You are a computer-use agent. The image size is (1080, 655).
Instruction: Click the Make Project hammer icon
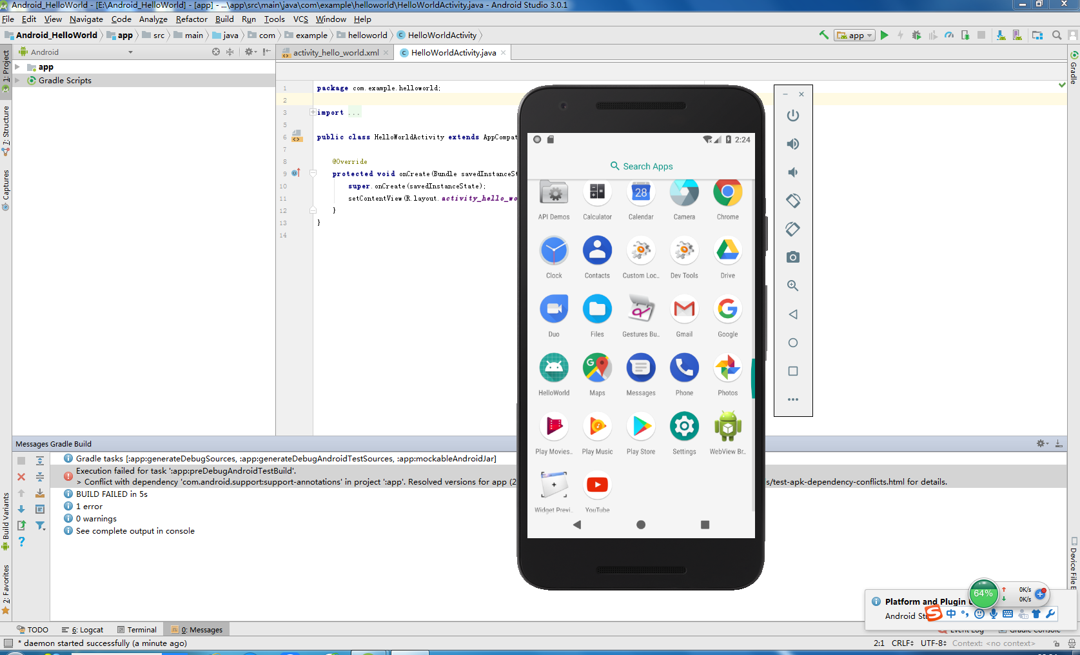pos(824,35)
